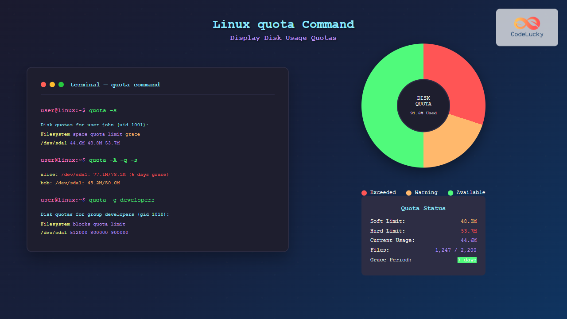Select the green Available chart segment
This screenshot has width=567, height=319.
coord(385,106)
